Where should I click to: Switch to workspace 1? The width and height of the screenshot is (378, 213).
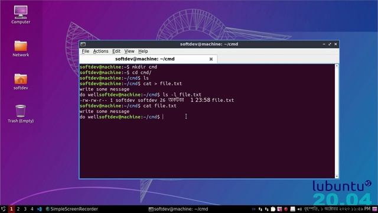point(11,209)
